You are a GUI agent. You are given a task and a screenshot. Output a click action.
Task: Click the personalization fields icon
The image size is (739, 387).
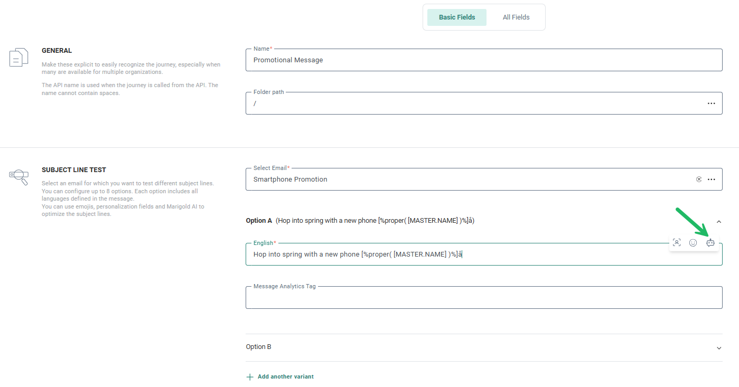(x=677, y=243)
